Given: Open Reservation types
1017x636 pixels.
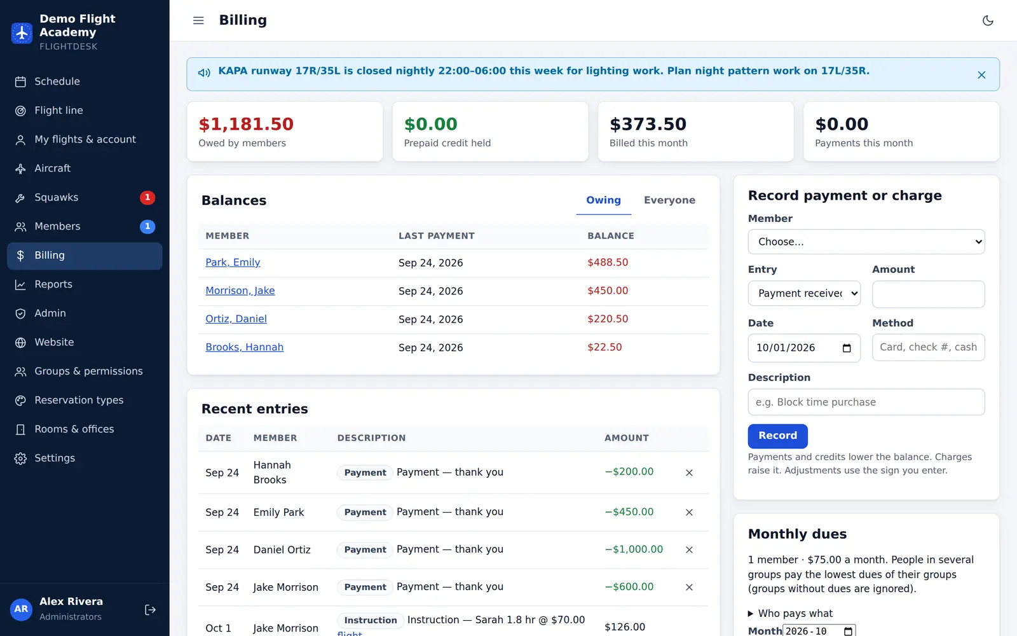Looking at the screenshot, I should click(x=85, y=400).
